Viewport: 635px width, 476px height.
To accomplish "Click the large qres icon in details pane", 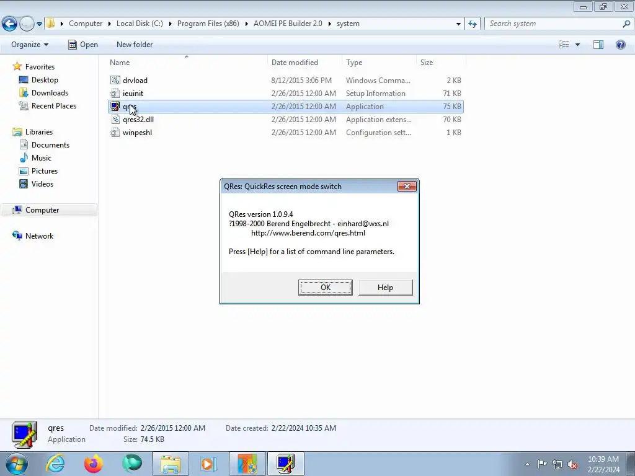I will point(24,434).
